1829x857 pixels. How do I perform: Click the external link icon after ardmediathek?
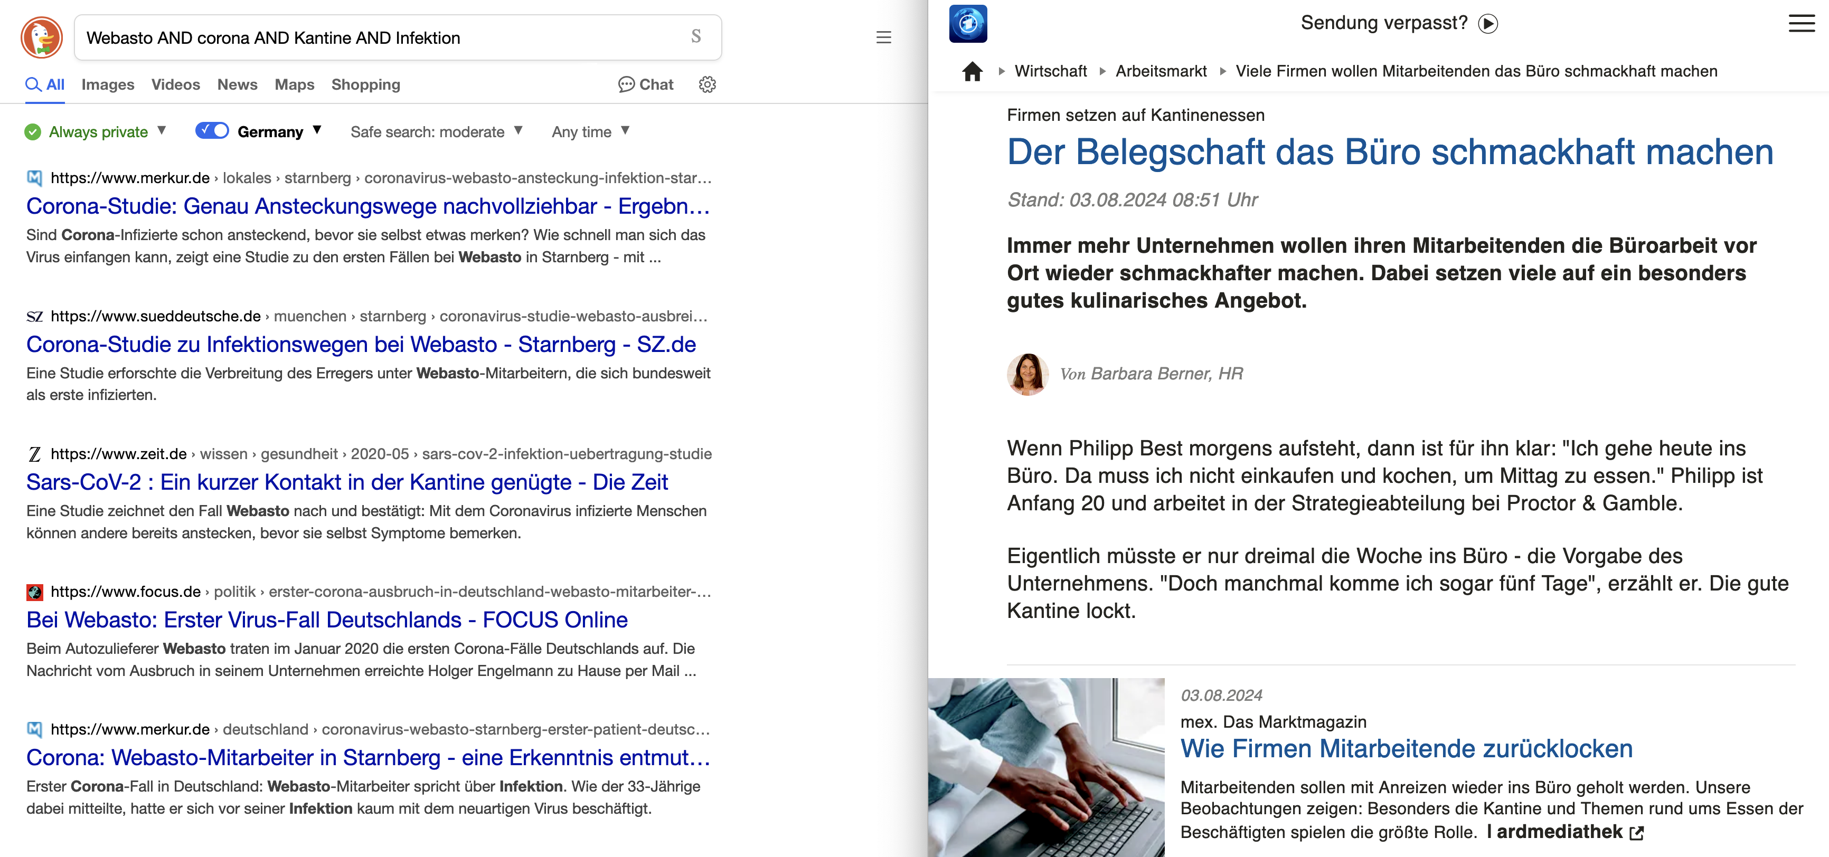coord(1637,833)
